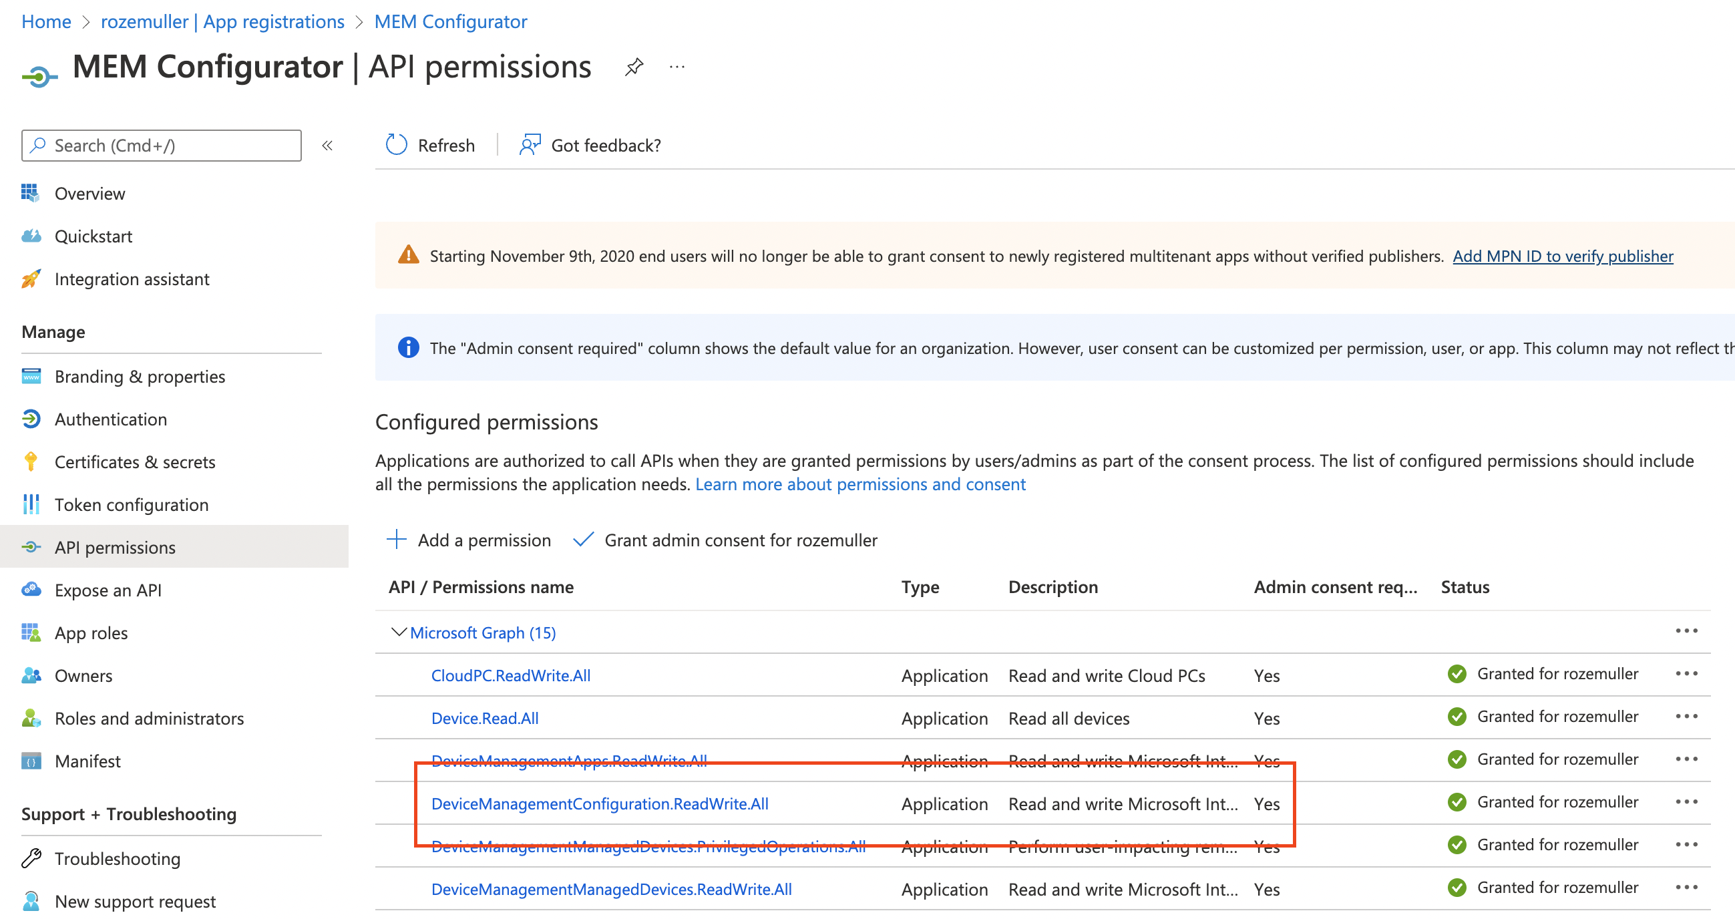Image resolution: width=1735 pixels, height=919 pixels.
Task: Click the Troubleshooting wrench icon
Action: point(31,858)
